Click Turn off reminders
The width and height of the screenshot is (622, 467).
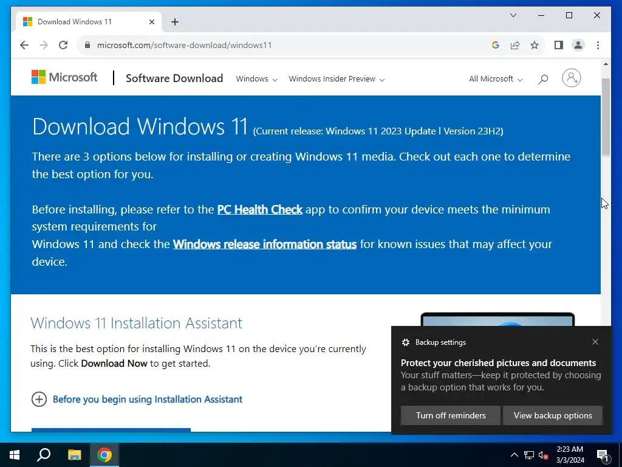[x=451, y=415]
